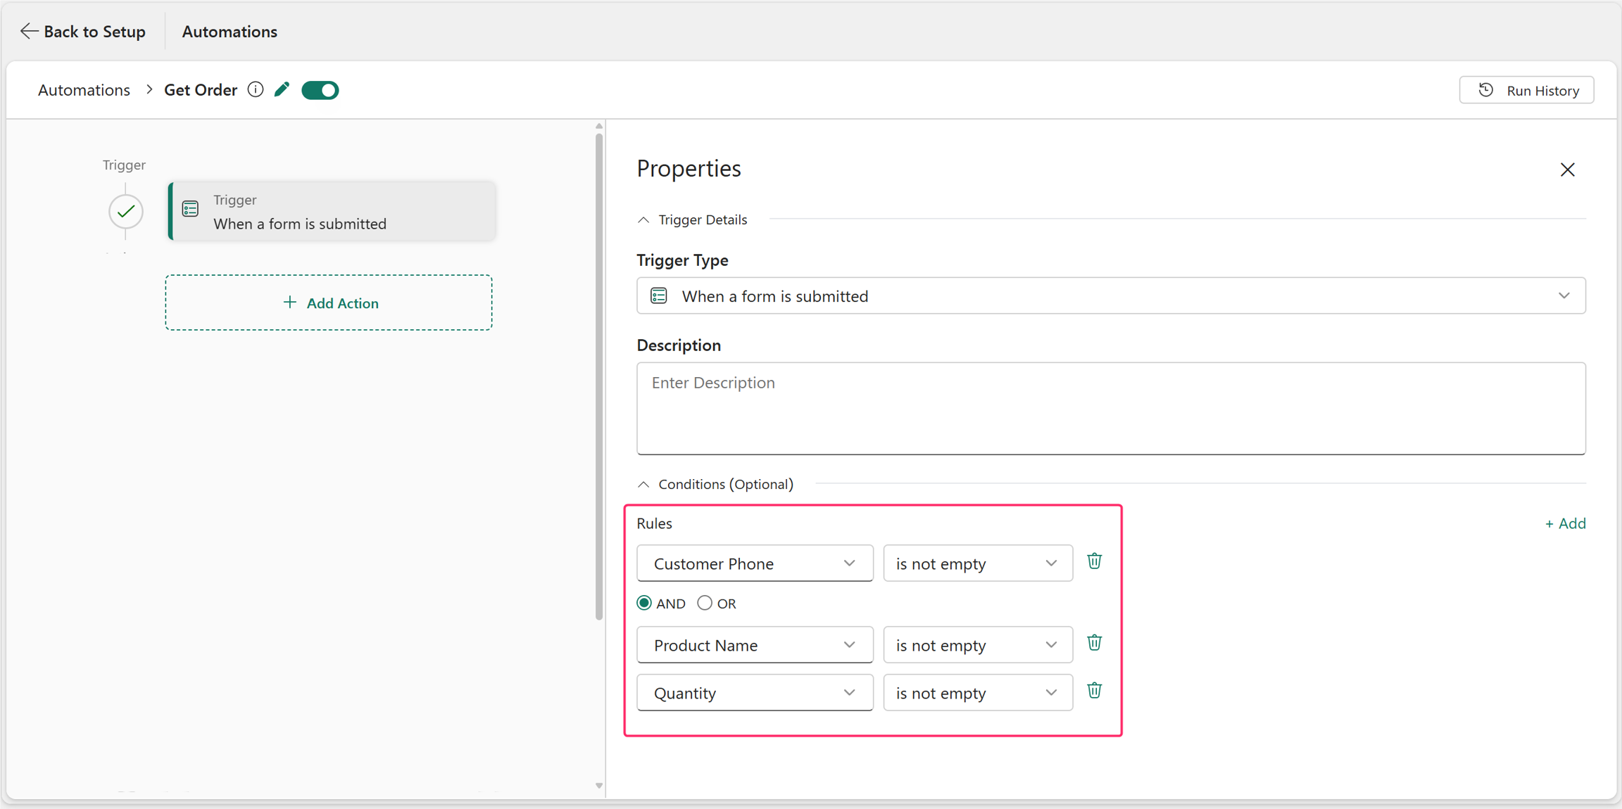Viewport: 1622px width, 809px height.
Task: Collapse the Trigger Details section
Action: point(643,219)
